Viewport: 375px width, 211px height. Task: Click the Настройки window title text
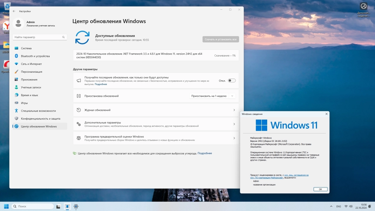pyautogui.click(x=25, y=11)
